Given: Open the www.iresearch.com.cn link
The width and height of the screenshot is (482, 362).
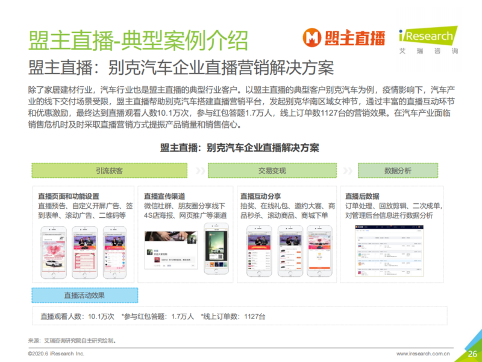Looking at the screenshot, I should [x=423, y=354].
